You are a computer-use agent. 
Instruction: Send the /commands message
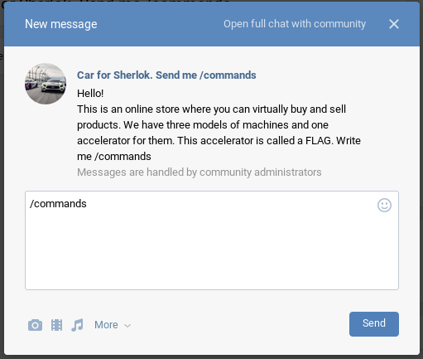pos(374,324)
